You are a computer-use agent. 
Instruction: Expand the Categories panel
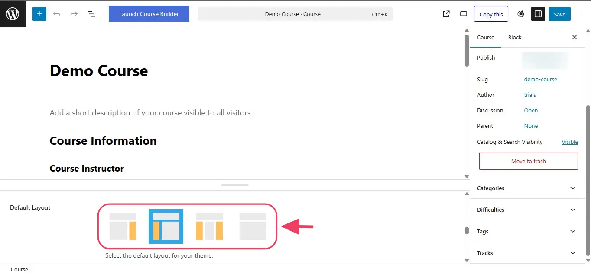(527, 188)
